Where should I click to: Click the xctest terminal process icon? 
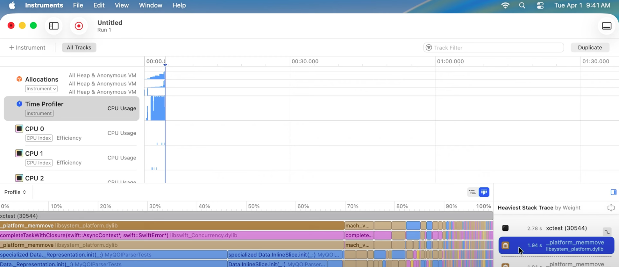505,228
